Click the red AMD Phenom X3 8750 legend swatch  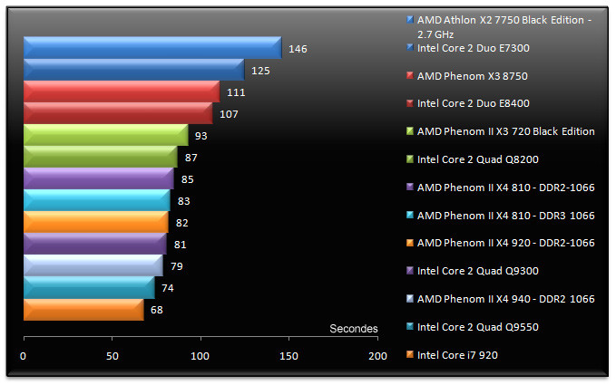410,75
